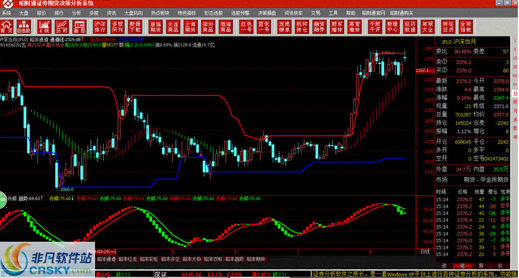Viewport: 519px width, 278px height.
Task: Open 数据中心 data center button
Action: 392,27
